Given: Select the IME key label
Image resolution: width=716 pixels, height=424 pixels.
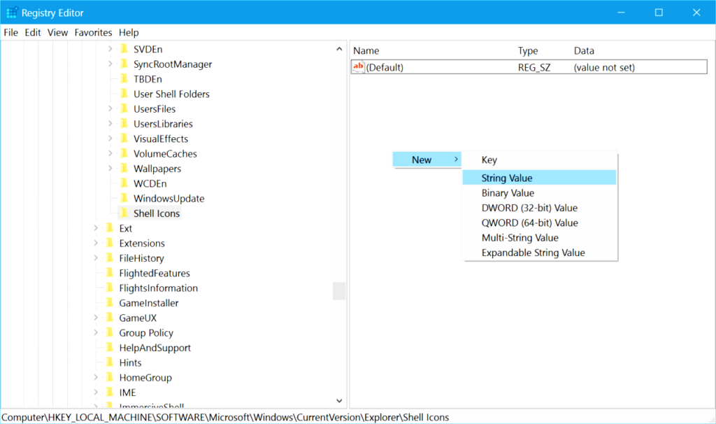Looking at the screenshot, I should (127, 393).
